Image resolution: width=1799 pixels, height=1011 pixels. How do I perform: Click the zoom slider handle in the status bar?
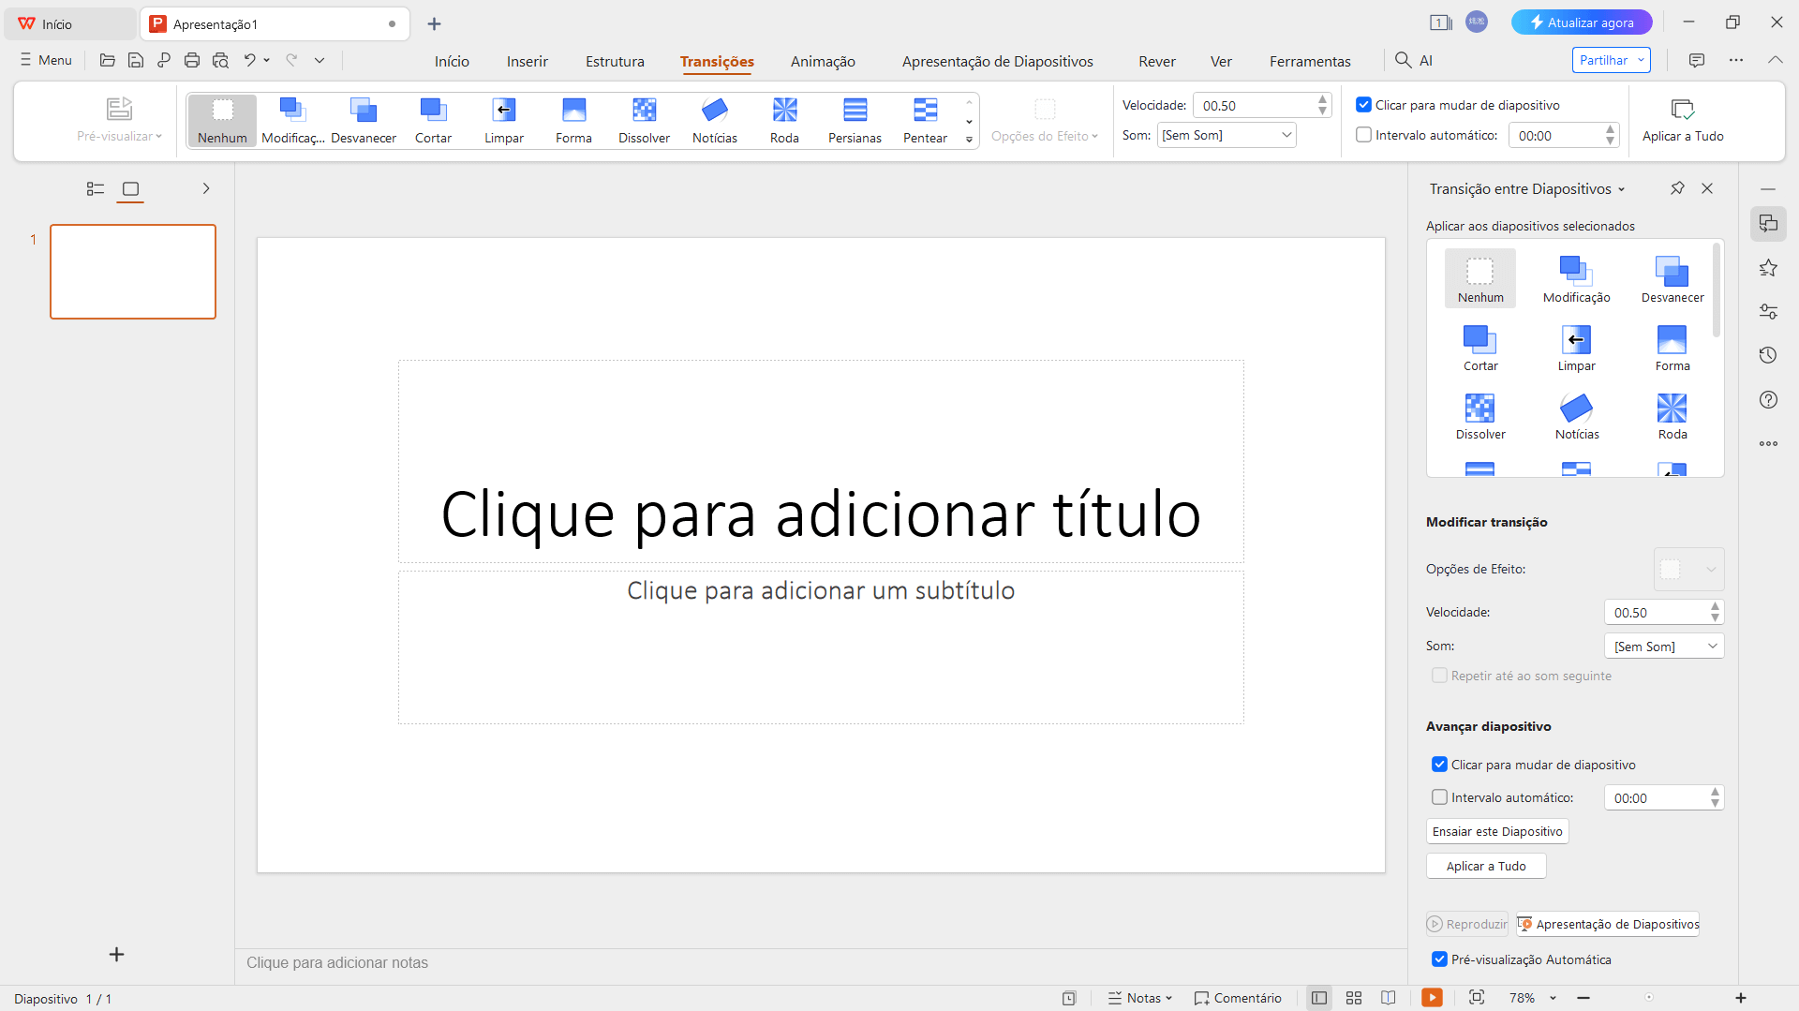pos(1649,998)
